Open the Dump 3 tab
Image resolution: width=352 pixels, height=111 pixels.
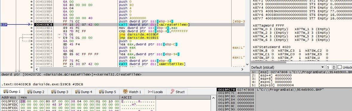click(60, 92)
